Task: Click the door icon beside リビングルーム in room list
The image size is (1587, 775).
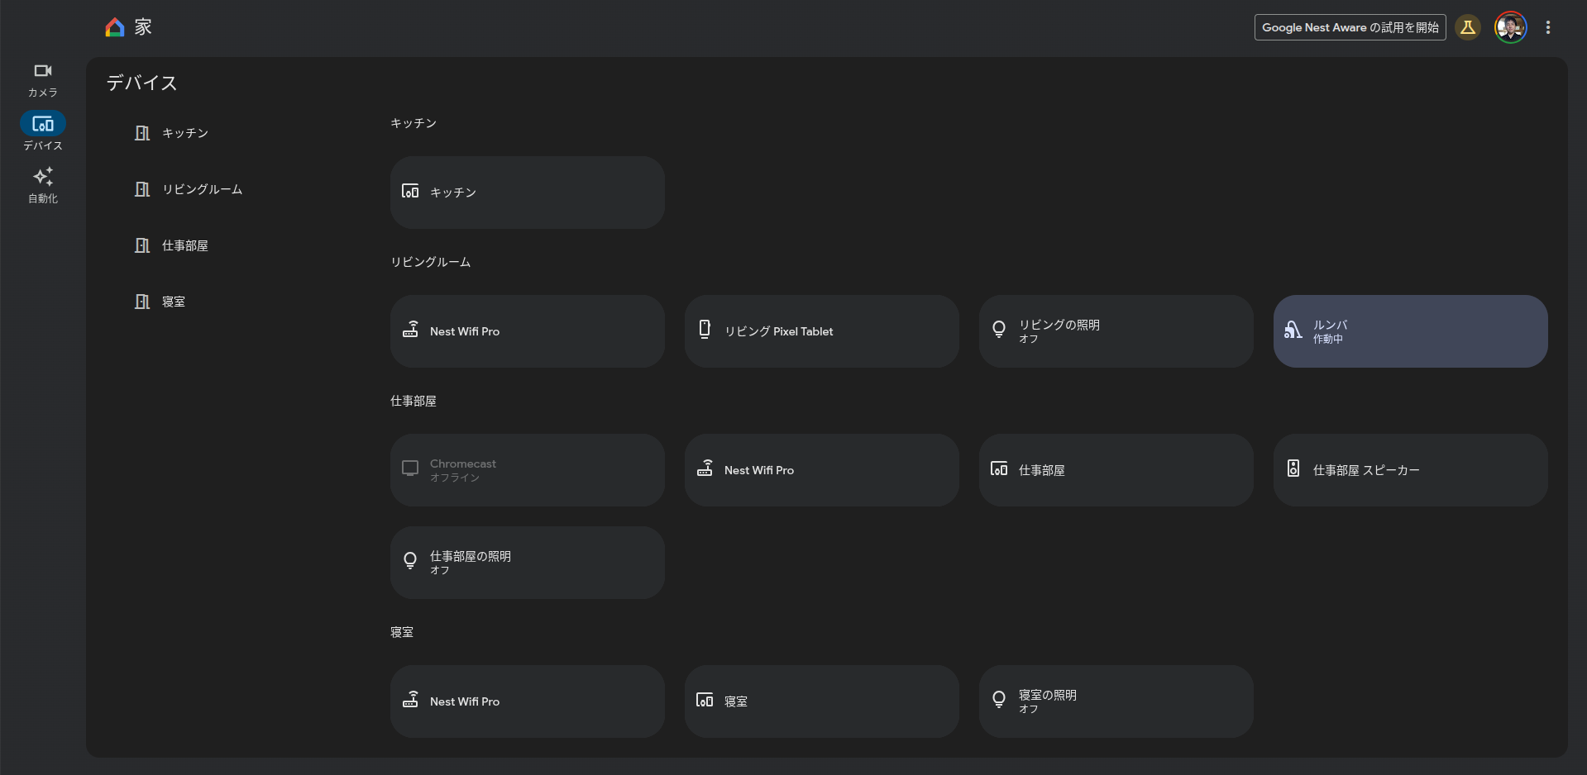Action: (x=142, y=189)
